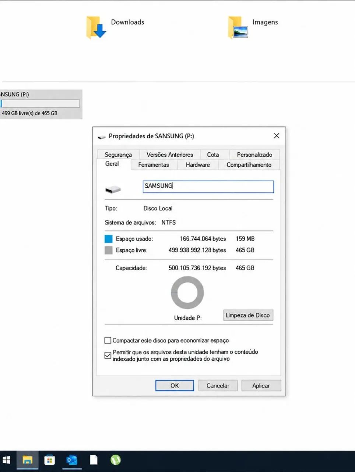Screen dimensions: 355x472
Task: Enable Compactar este disco checkbox
Action: click(x=108, y=340)
